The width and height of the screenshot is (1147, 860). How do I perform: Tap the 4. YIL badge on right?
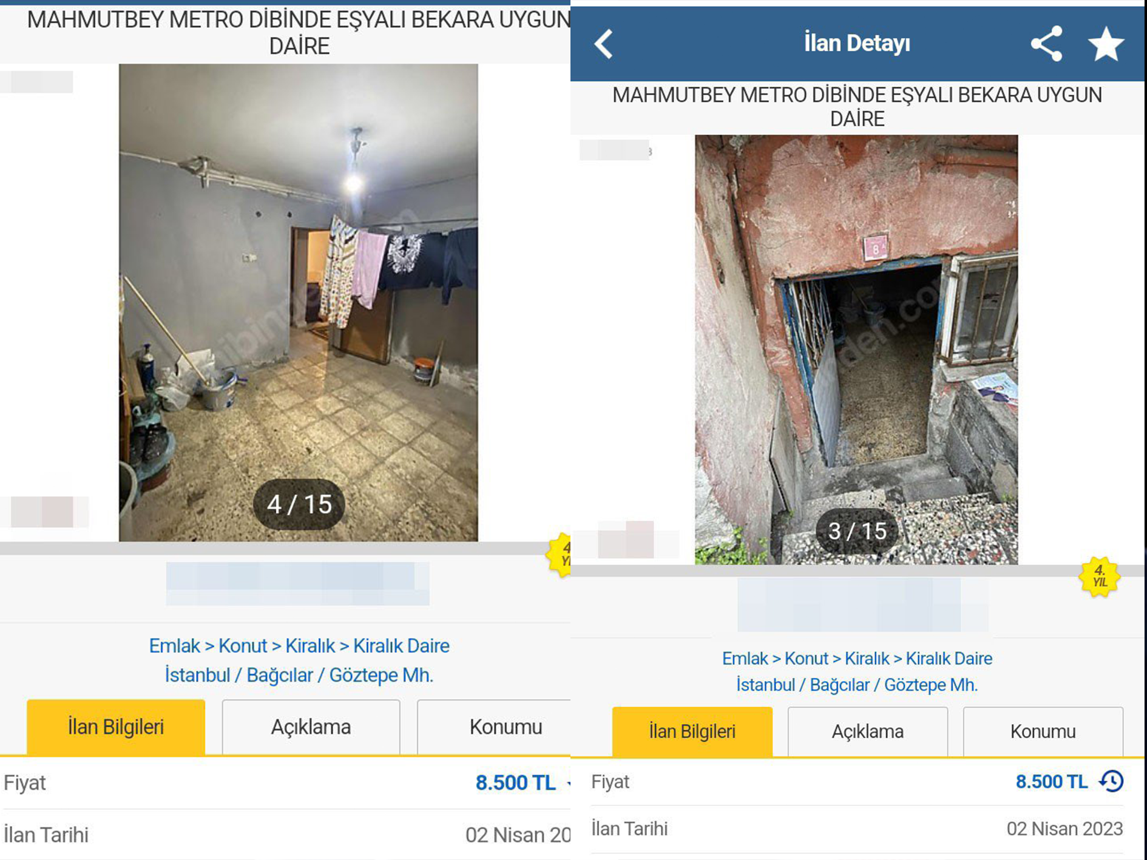click(x=1100, y=577)
